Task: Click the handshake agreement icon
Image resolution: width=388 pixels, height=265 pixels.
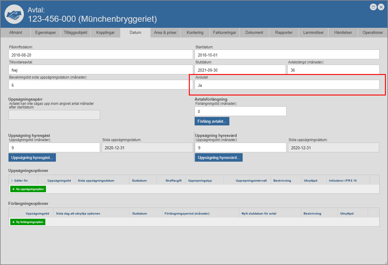Action: point(14,15)
